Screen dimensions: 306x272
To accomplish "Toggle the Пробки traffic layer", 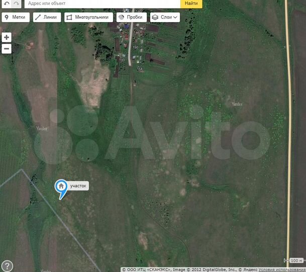I will (132, 17).
